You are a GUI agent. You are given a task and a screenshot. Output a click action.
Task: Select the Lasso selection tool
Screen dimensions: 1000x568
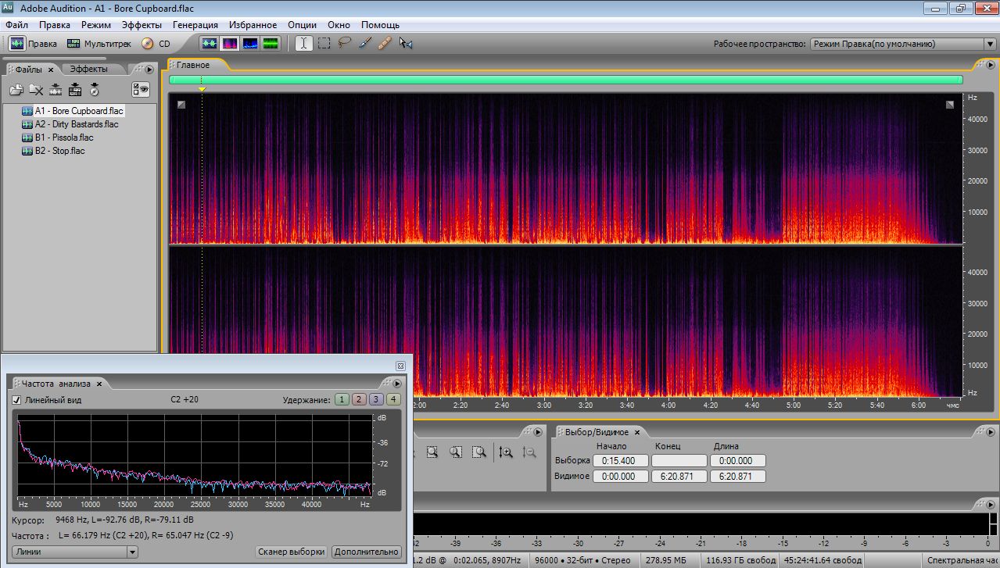345,44
